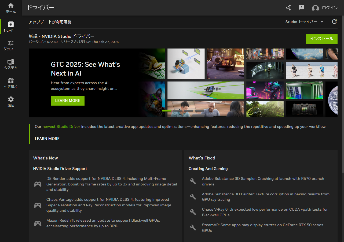This screenshot has width=344, height=242.
Task: Click the ログイン login text
Action: pyautogui.click(x=330, y=8)
